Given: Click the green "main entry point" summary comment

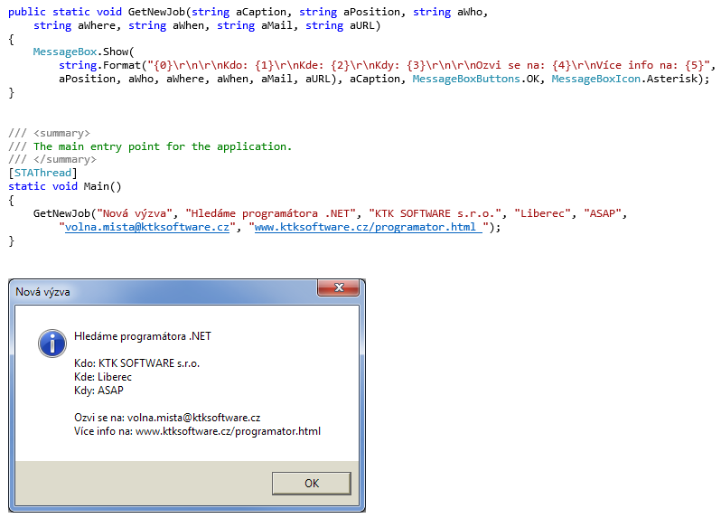Looking at the screenshot, I should (163, 146).
